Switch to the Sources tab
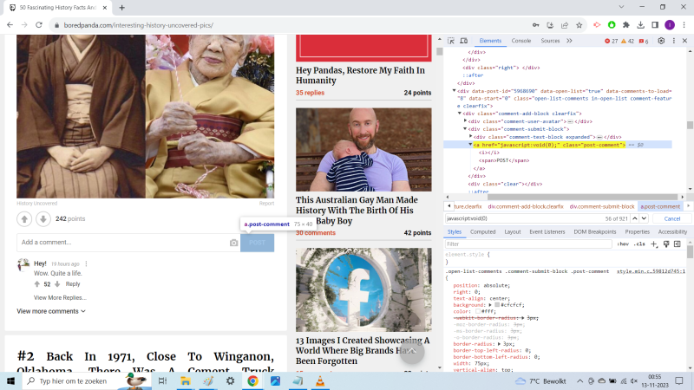The width and height of the screenshot is (694, 390). click(x=550, y=41)
